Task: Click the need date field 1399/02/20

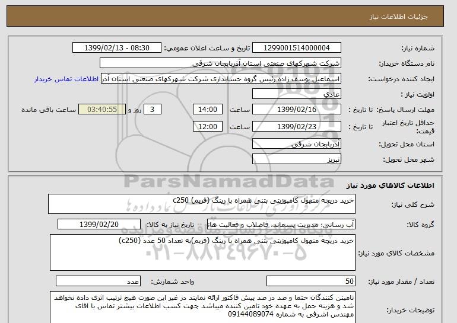Action: click(99, 225)
